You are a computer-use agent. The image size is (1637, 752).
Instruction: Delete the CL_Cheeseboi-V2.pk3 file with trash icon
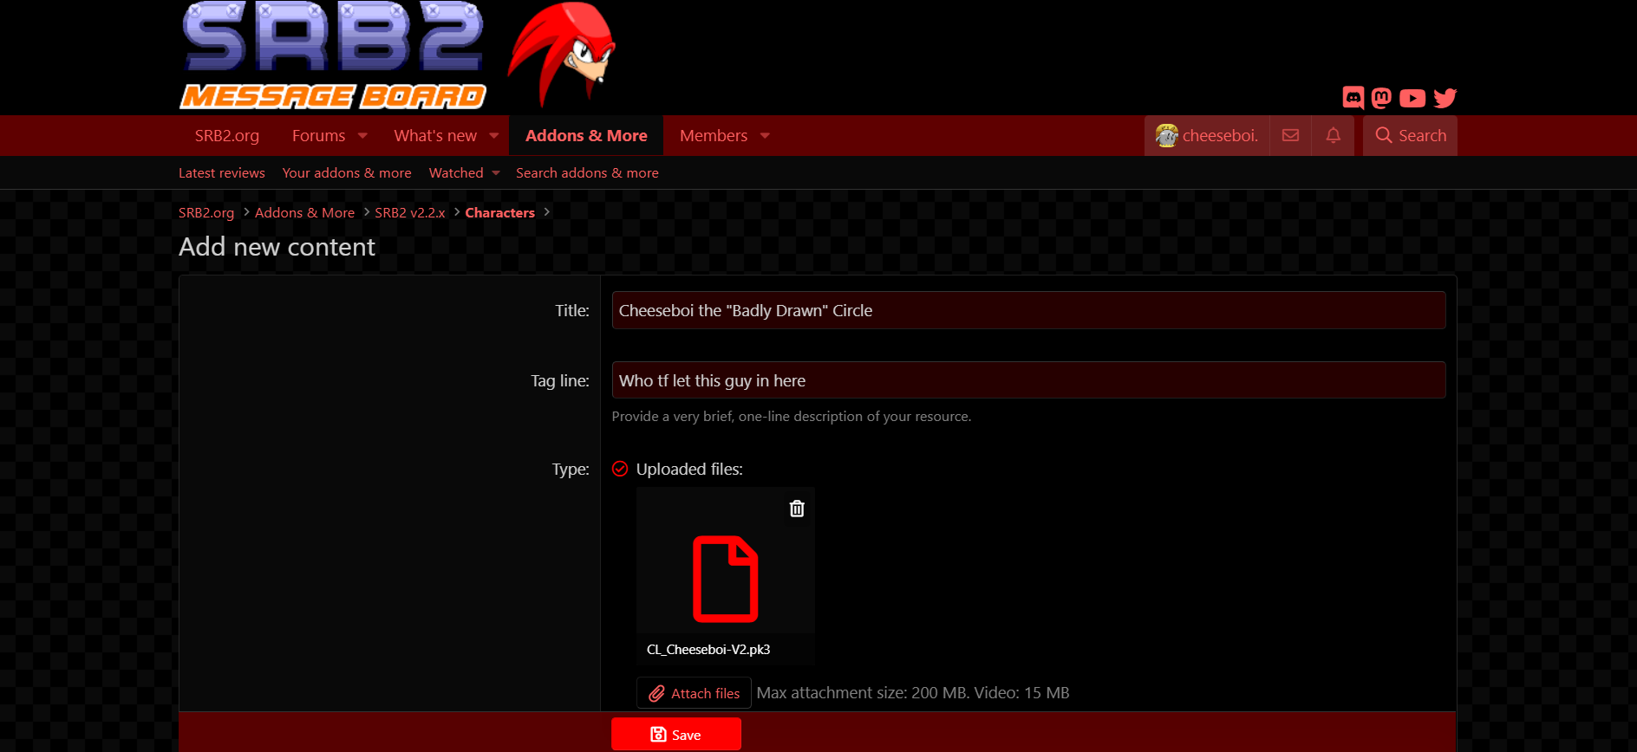[x=797, y=509]
